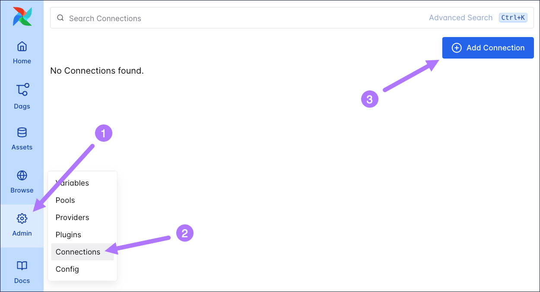Select Connections in the Admin menu
The width and height of the screenshot is (540, 292).
pyautogui.click(x=78, y=252)
